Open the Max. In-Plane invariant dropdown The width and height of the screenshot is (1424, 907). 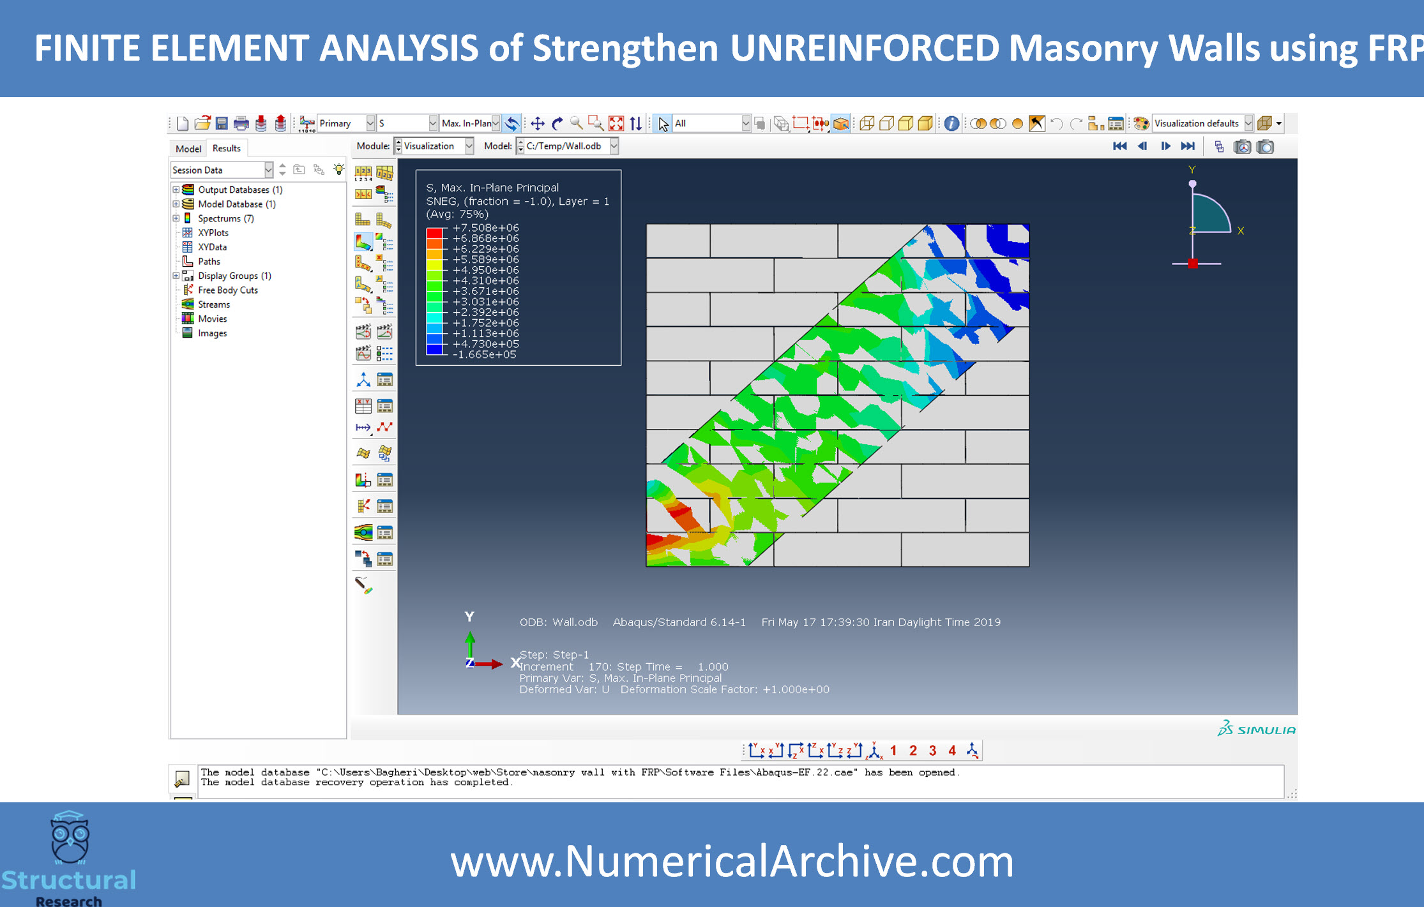point(470,123)
